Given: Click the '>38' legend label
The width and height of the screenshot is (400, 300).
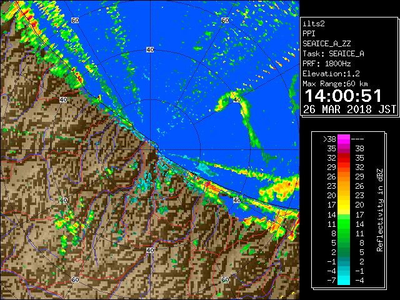Looking at the screenshot, I should (329, 139).
